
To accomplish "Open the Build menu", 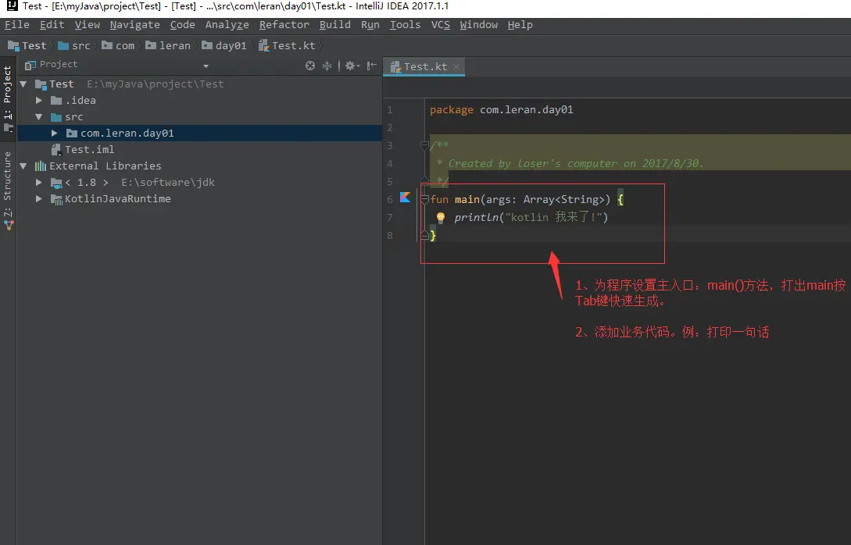I will pyautogui.click(x=335, y=25).
